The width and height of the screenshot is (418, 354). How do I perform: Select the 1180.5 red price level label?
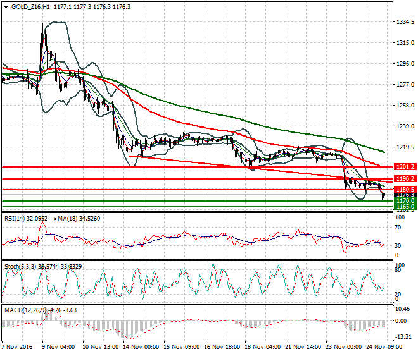pyautogui.click(x=405, y=190)
